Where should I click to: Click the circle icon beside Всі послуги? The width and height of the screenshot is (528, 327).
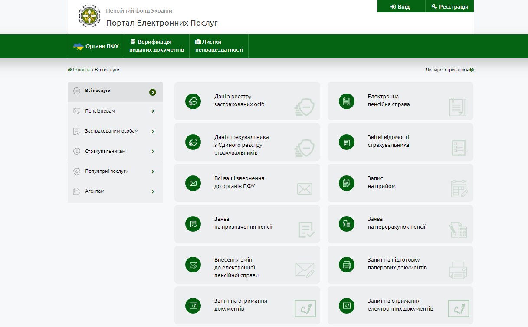[x=77, y=91]
